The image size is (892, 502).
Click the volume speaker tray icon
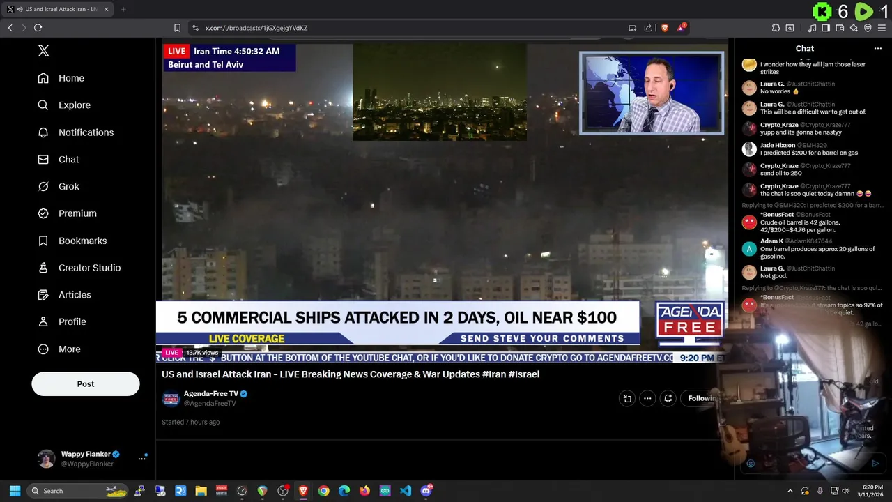click(845, 491)
